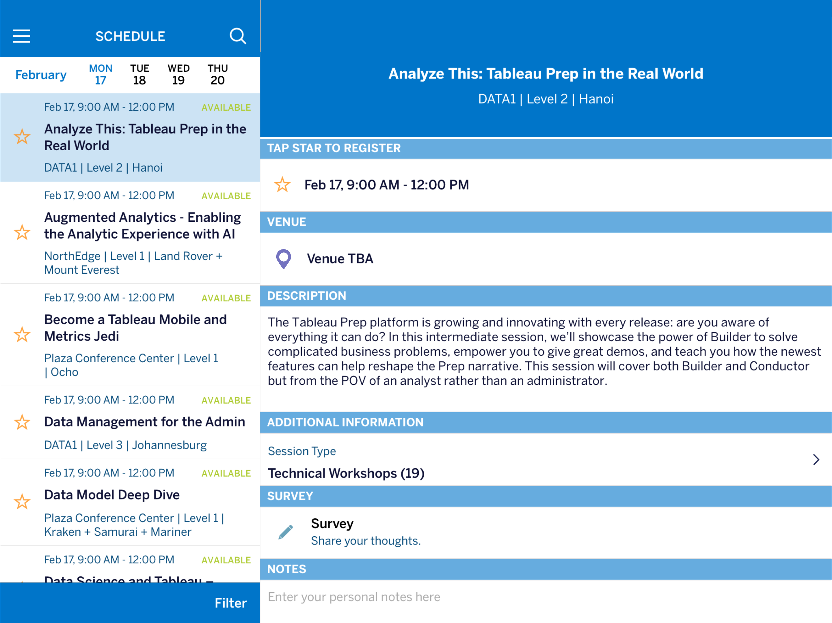Click the detail pane session title heading
Screen dimensions: 832x623
(546, 74)
